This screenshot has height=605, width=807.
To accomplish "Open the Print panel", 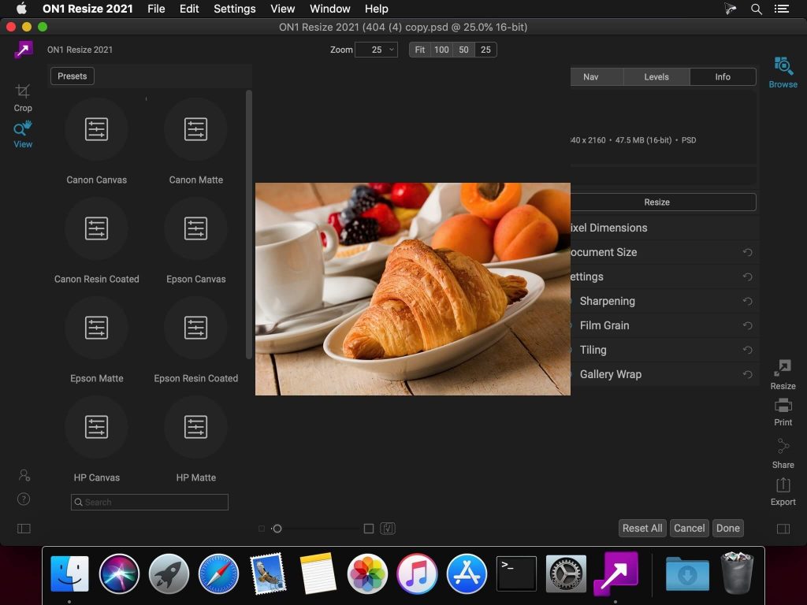I will (783, 411).
